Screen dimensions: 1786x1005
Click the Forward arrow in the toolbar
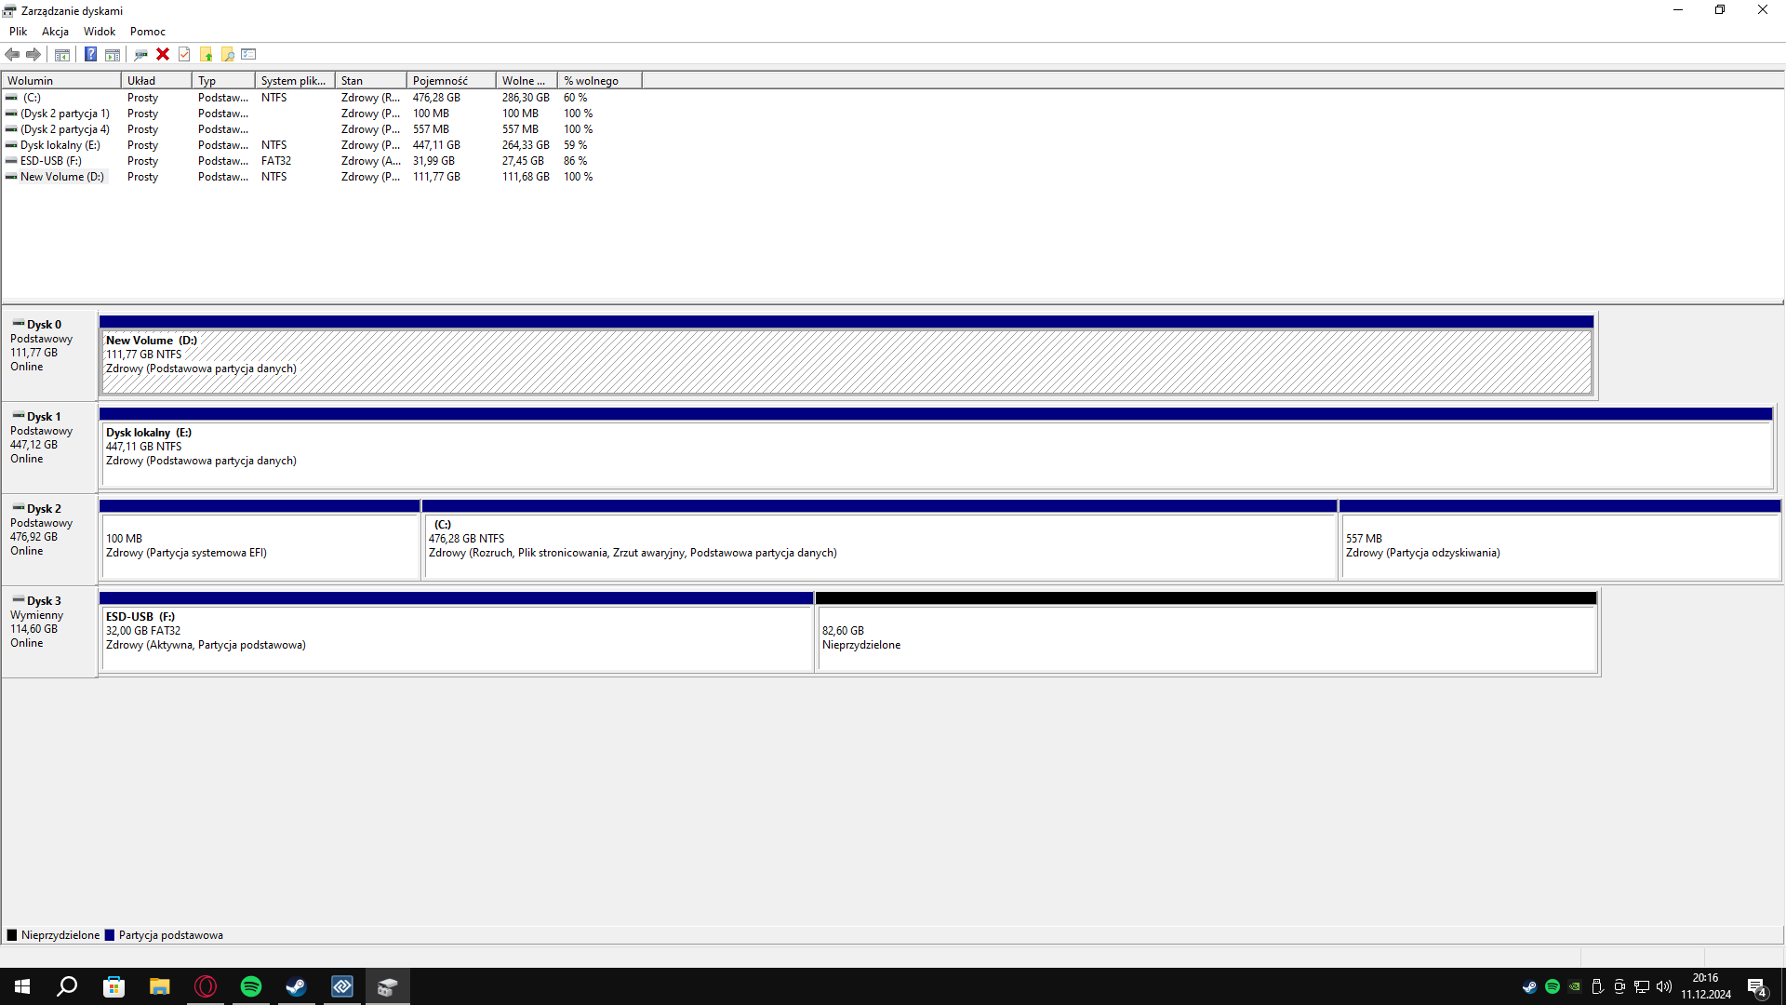[33, 54]
